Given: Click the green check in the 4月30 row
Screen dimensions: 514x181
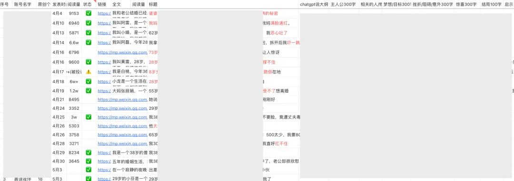Looking at the screenshot, I should tap(89, 161).
